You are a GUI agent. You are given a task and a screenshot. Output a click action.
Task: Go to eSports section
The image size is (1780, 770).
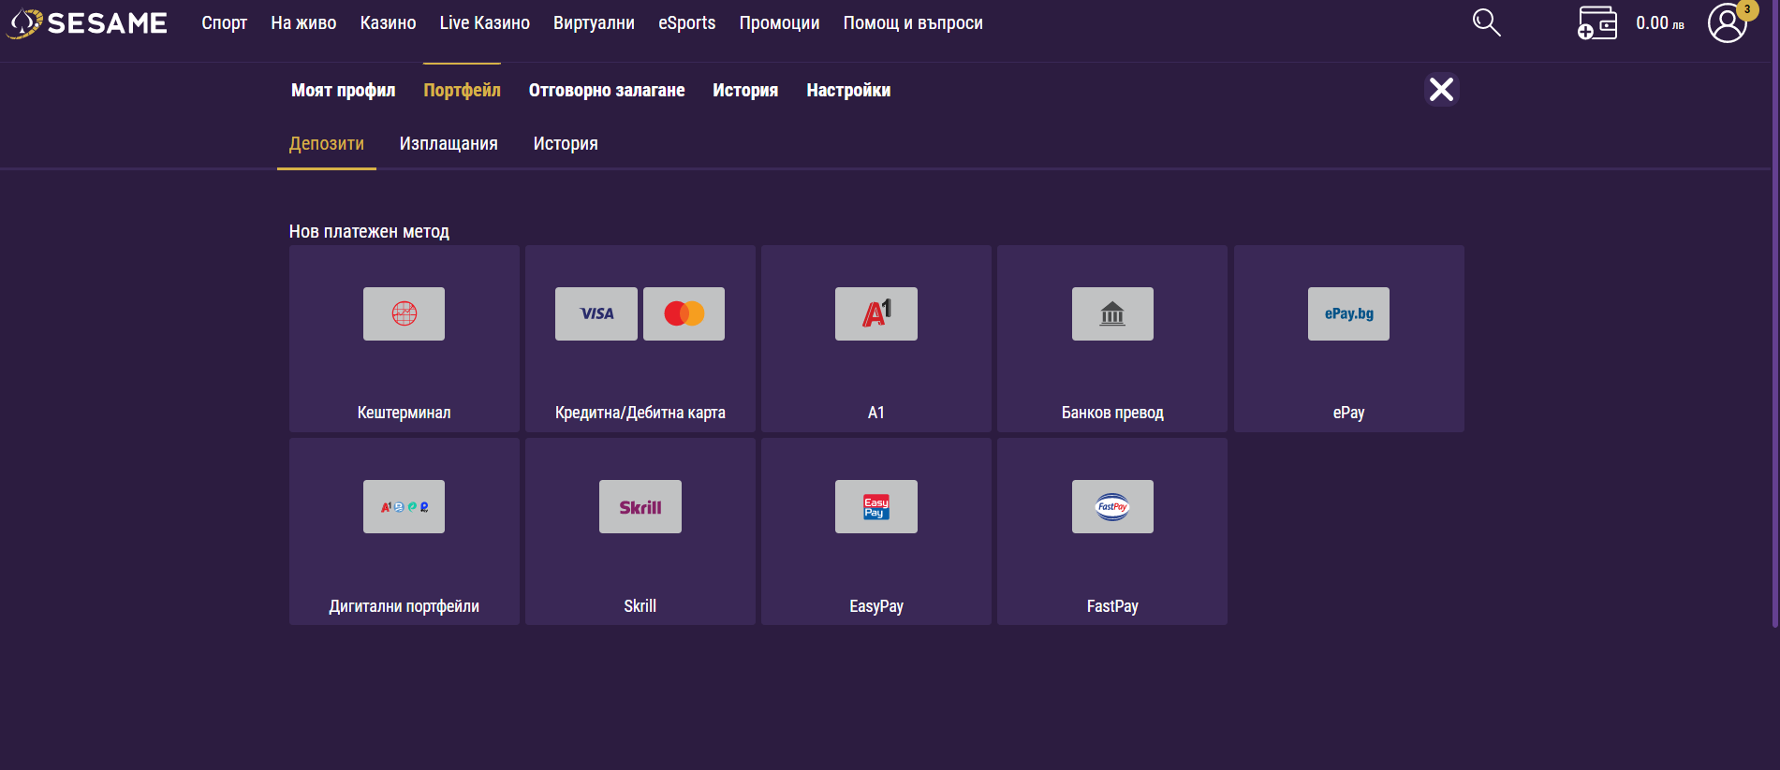click(687, 23)
